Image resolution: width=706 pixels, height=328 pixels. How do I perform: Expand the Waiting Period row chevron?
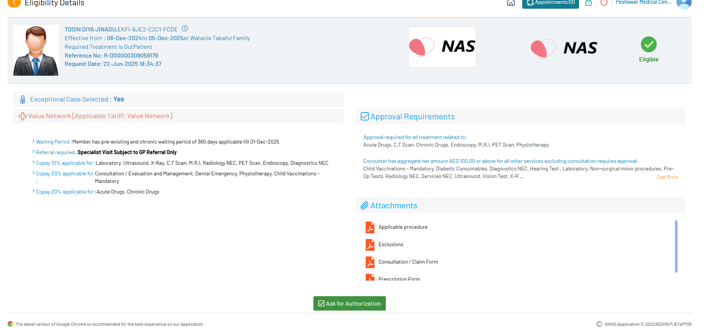point(33,141)
